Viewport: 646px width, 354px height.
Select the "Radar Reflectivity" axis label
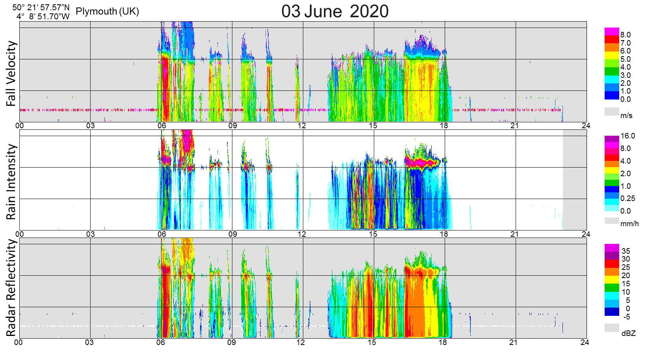[11, 288]
